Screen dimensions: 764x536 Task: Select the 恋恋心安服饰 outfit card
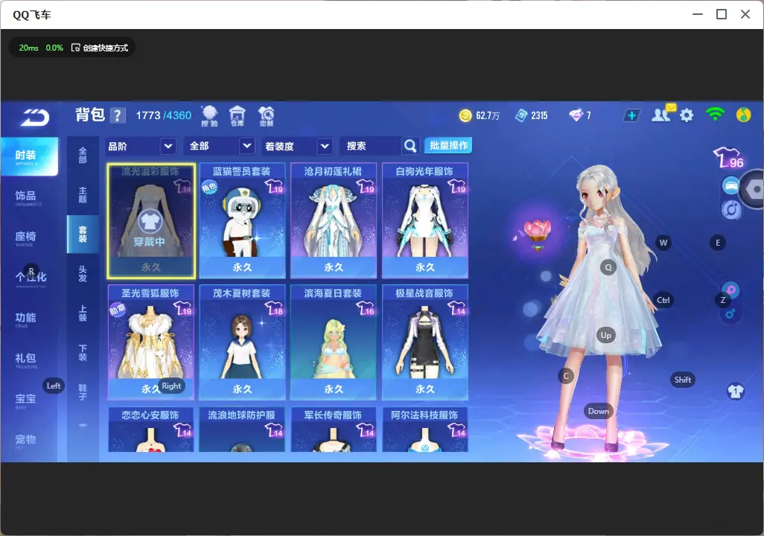[151, 430]
